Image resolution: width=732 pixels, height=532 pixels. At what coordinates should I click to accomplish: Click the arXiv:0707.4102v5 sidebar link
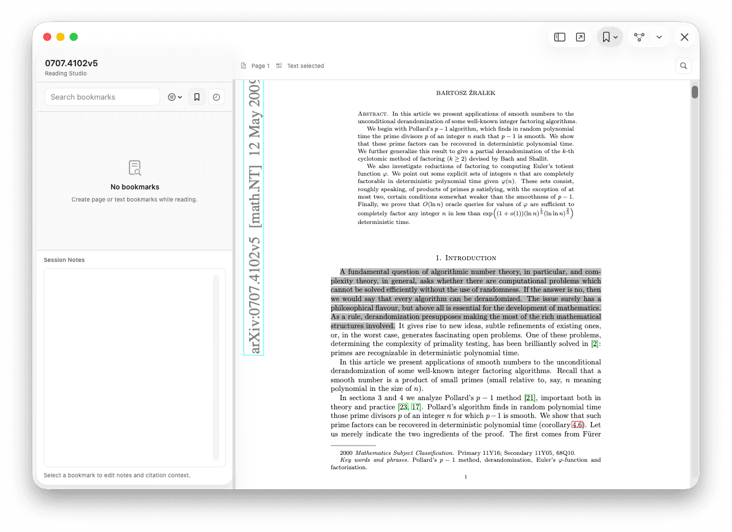point(254,217)
